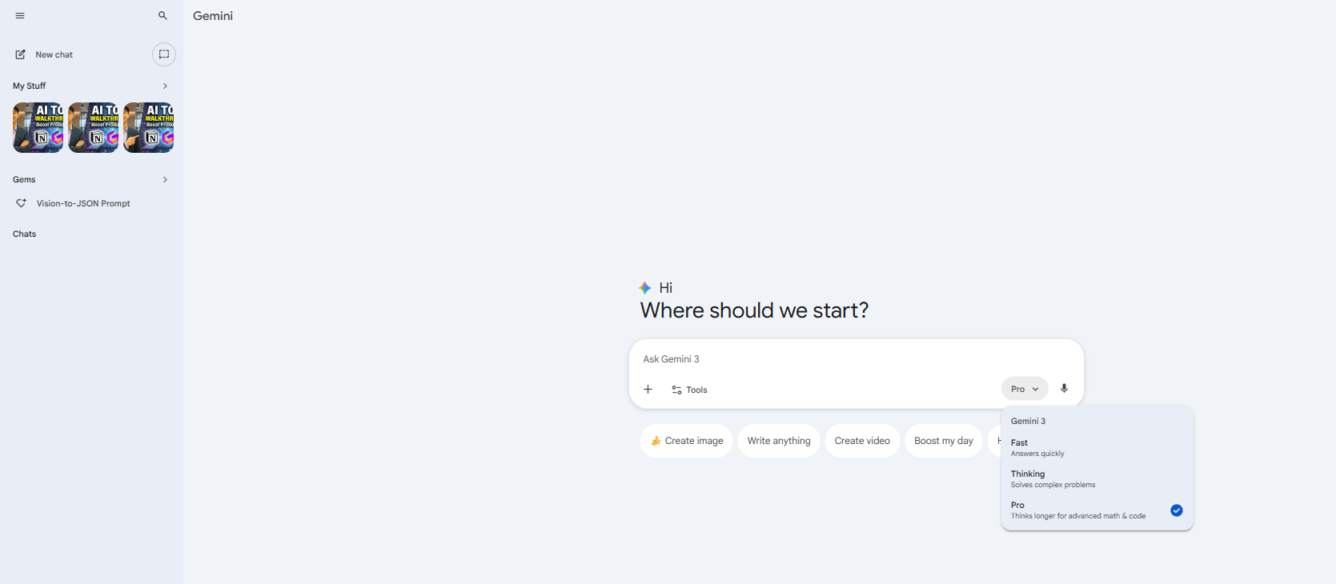Click the plus icon to attach files
The height and width of the screenshot is (584, 1336).
point(648,390)
